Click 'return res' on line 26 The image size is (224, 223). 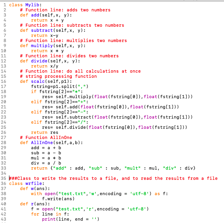(45, 133)
